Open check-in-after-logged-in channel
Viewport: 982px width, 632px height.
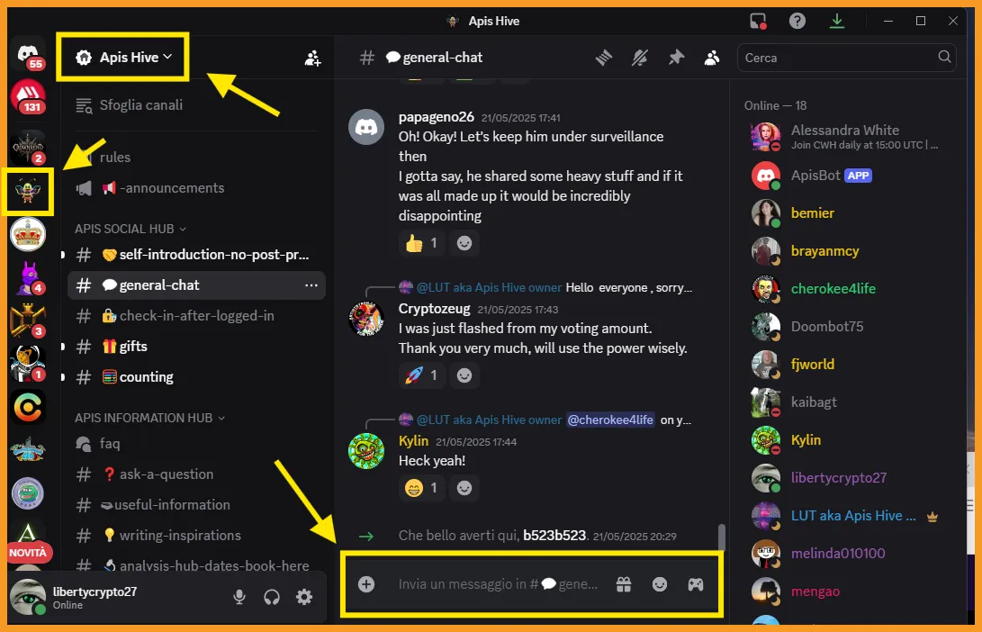click(196, 316)
